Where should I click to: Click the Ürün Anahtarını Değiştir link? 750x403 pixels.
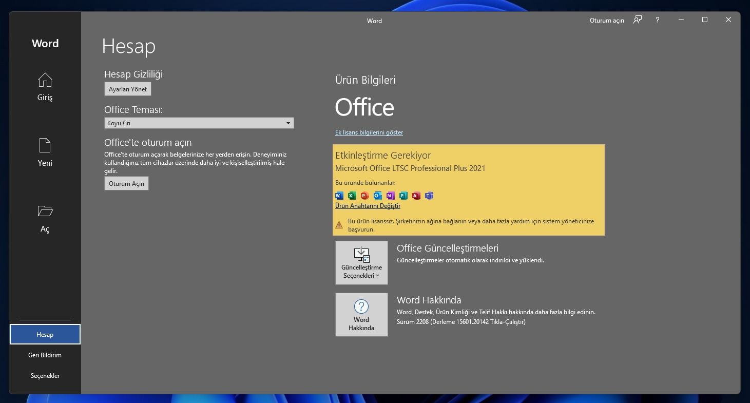368,206
